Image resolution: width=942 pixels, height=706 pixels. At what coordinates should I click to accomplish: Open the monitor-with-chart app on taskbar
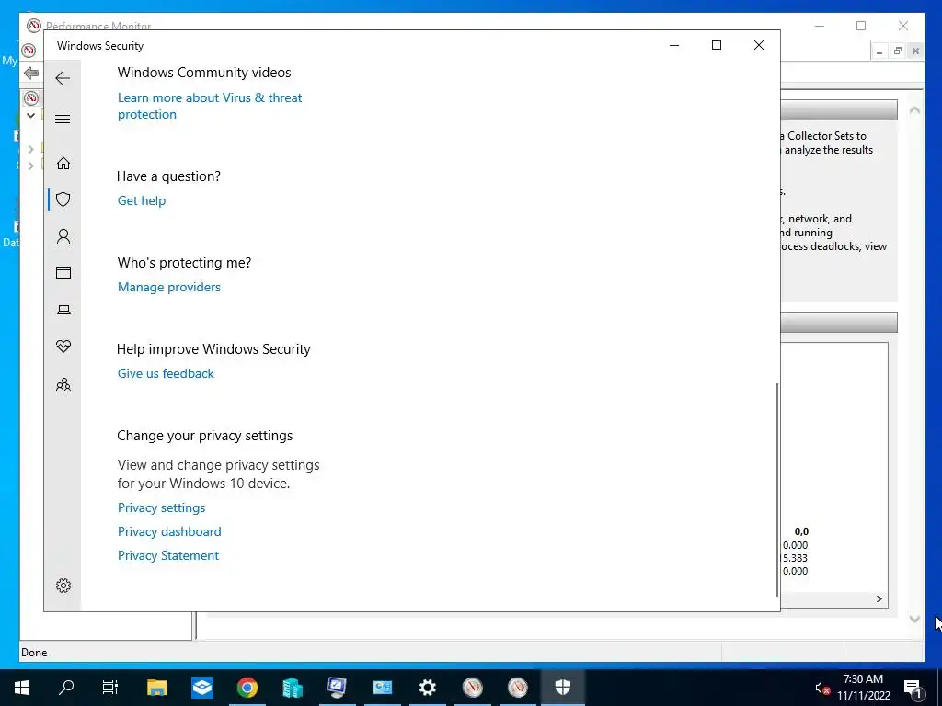point(337,688)
